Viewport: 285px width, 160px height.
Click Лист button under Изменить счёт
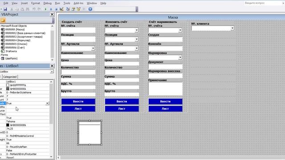coord(122,108)
